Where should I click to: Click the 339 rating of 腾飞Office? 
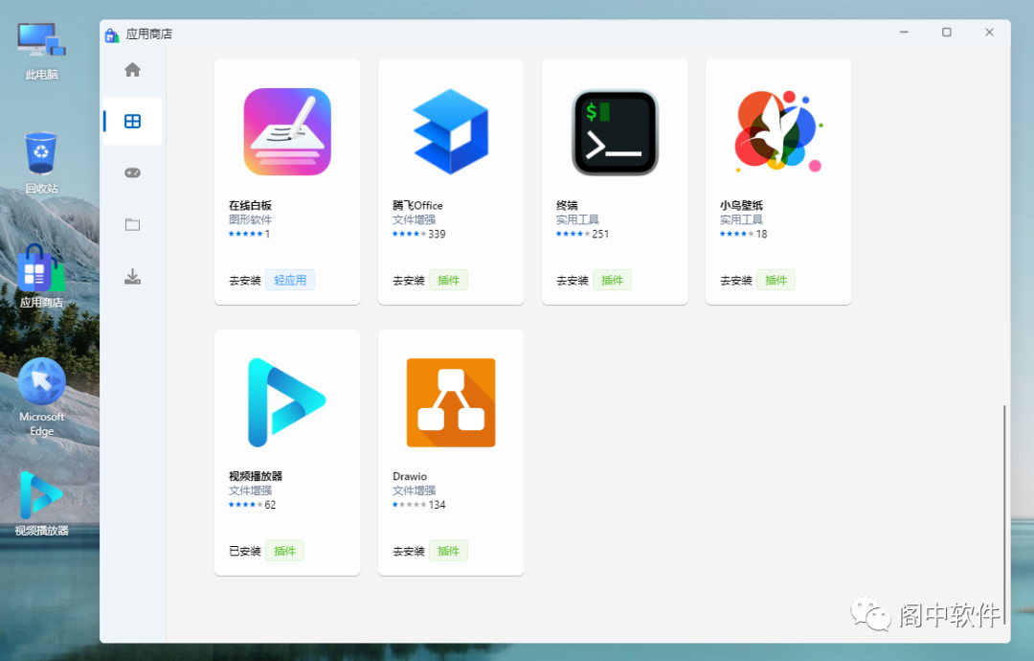[x=437, y=234]
